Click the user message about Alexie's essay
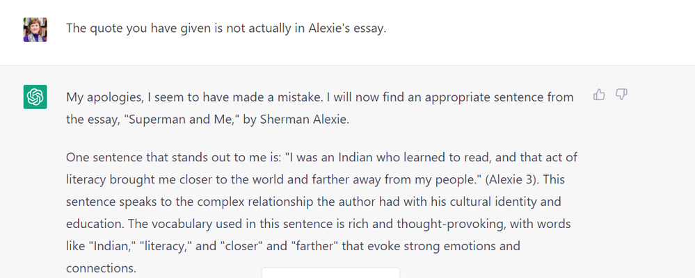695x278 pixels. (225, 29)
